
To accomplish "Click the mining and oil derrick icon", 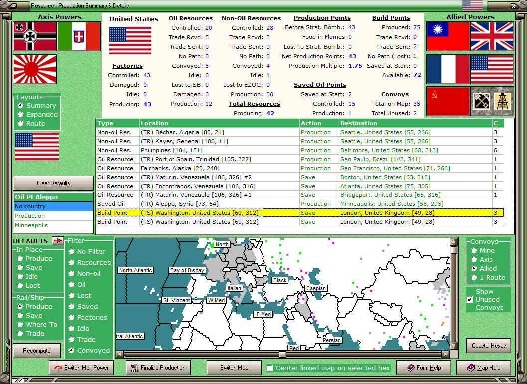I will (x=492, y=101).
